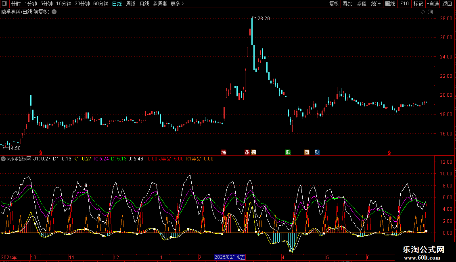
Task: Click the 2025/02/14 date marker on timeline
Action: point(230,257)
